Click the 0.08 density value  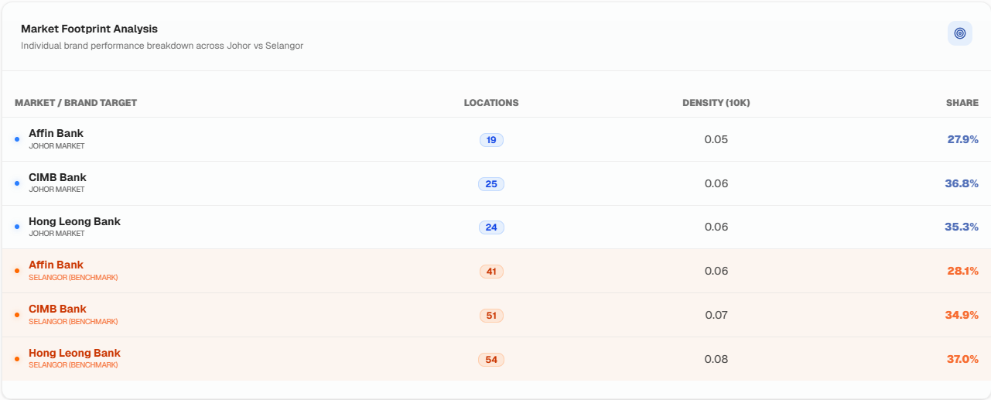[716, 359]
